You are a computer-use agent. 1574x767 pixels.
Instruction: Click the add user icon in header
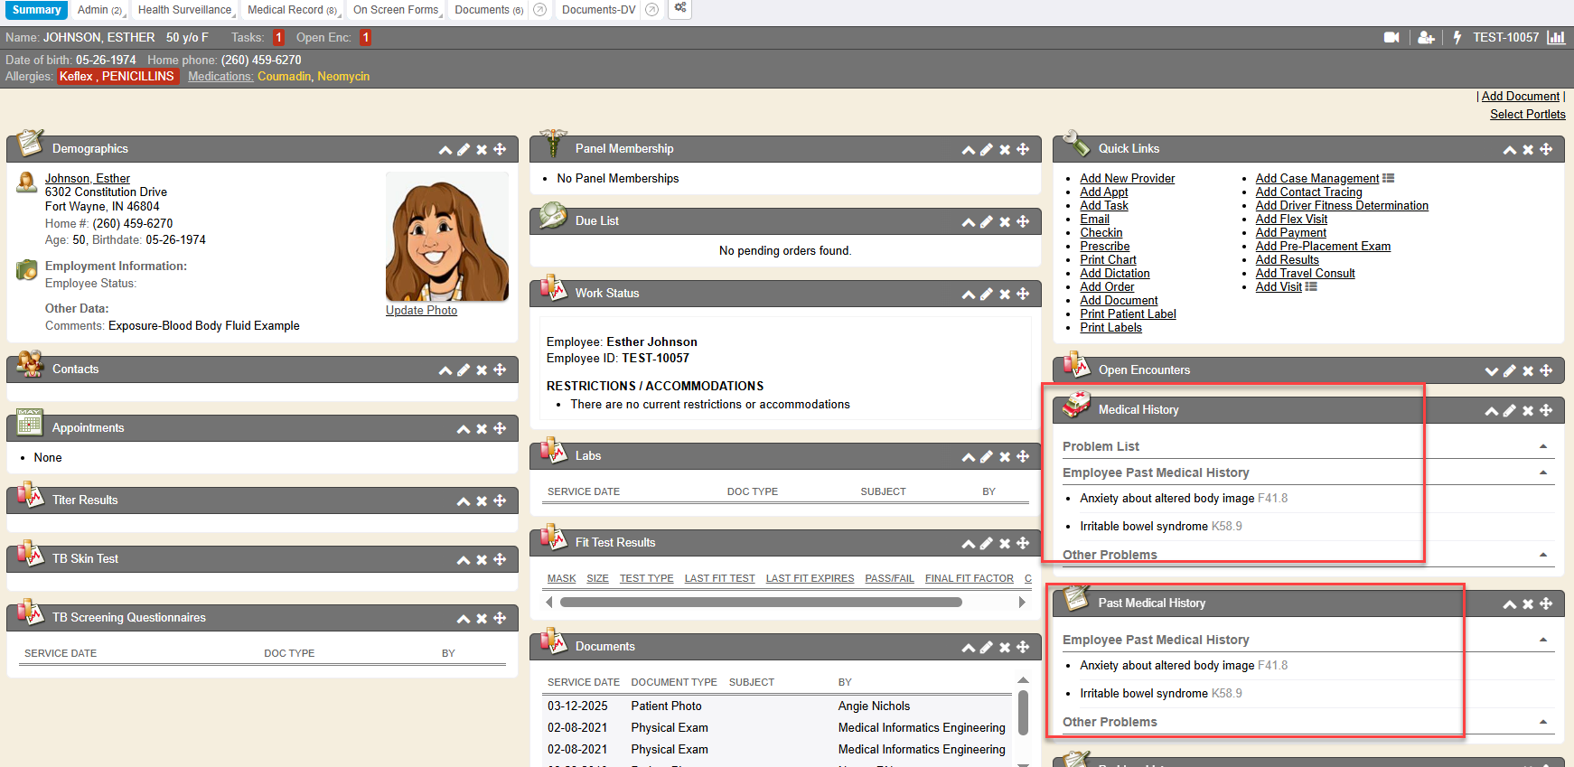click(x=1426, y=38)
